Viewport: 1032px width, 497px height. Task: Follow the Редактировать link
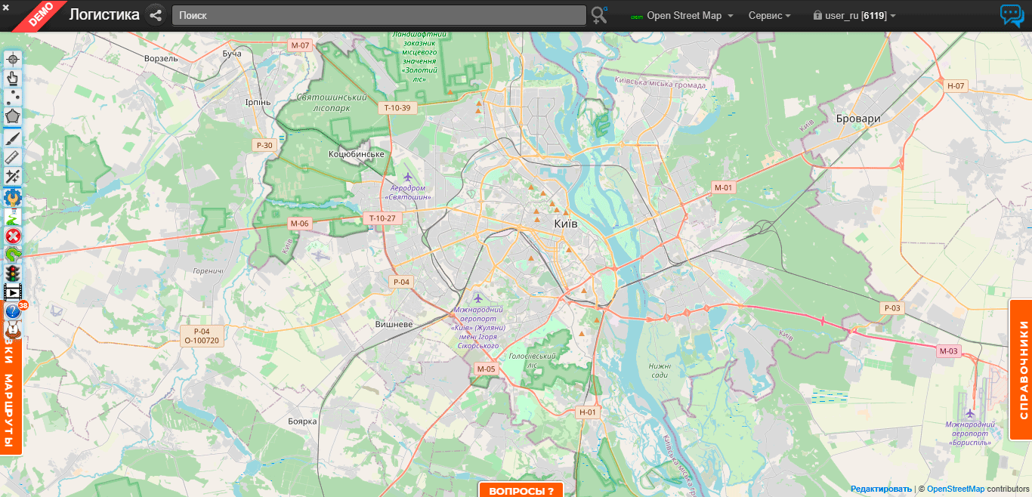(881, 489)
